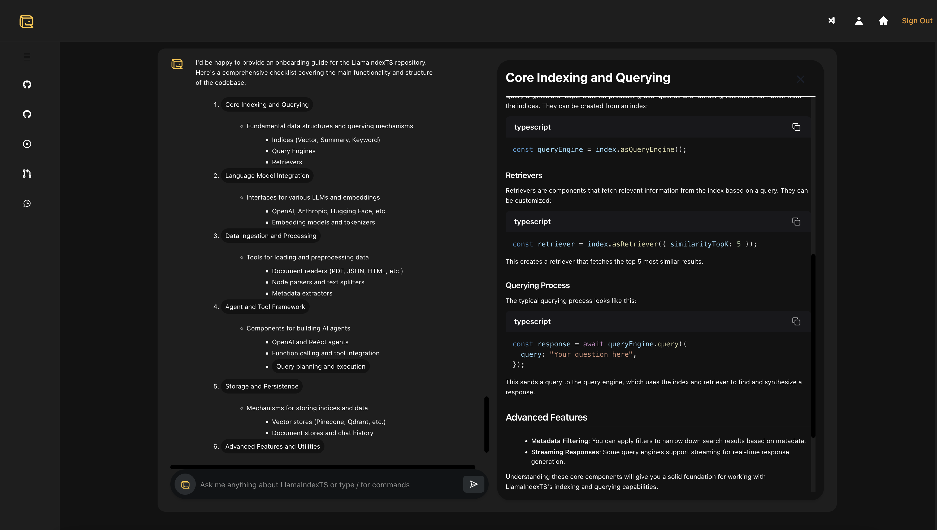
Task: Open the Data Ingestion and Processing chip
Action: click(x=271, y=236)
